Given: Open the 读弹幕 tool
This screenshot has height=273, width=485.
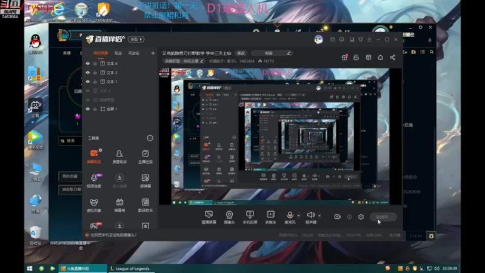Looking at the screenshot, I should pos(145,180).
